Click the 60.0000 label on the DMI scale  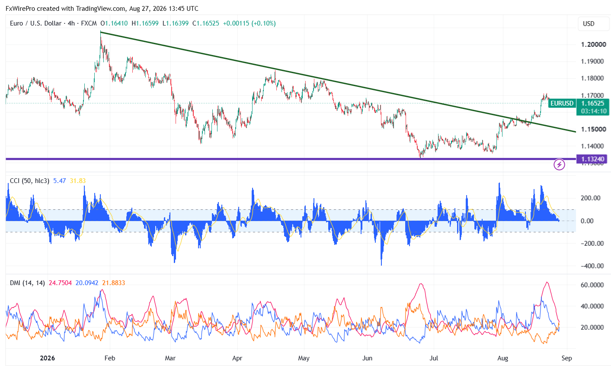click(592, 285)
